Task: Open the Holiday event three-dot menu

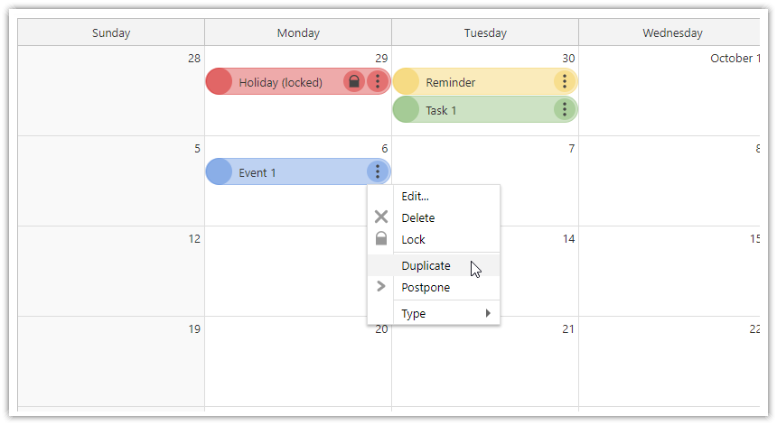Action: [x=378, y=82]
